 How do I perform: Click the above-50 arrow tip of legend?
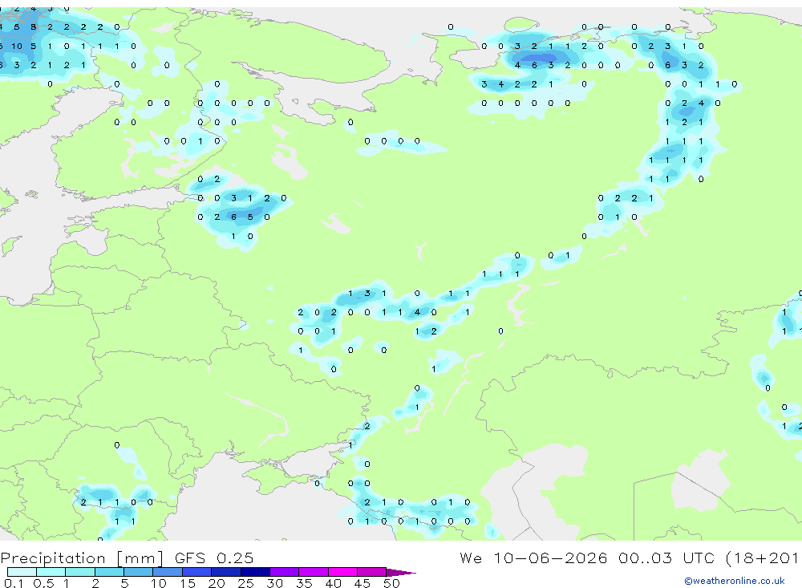point(402,572)
